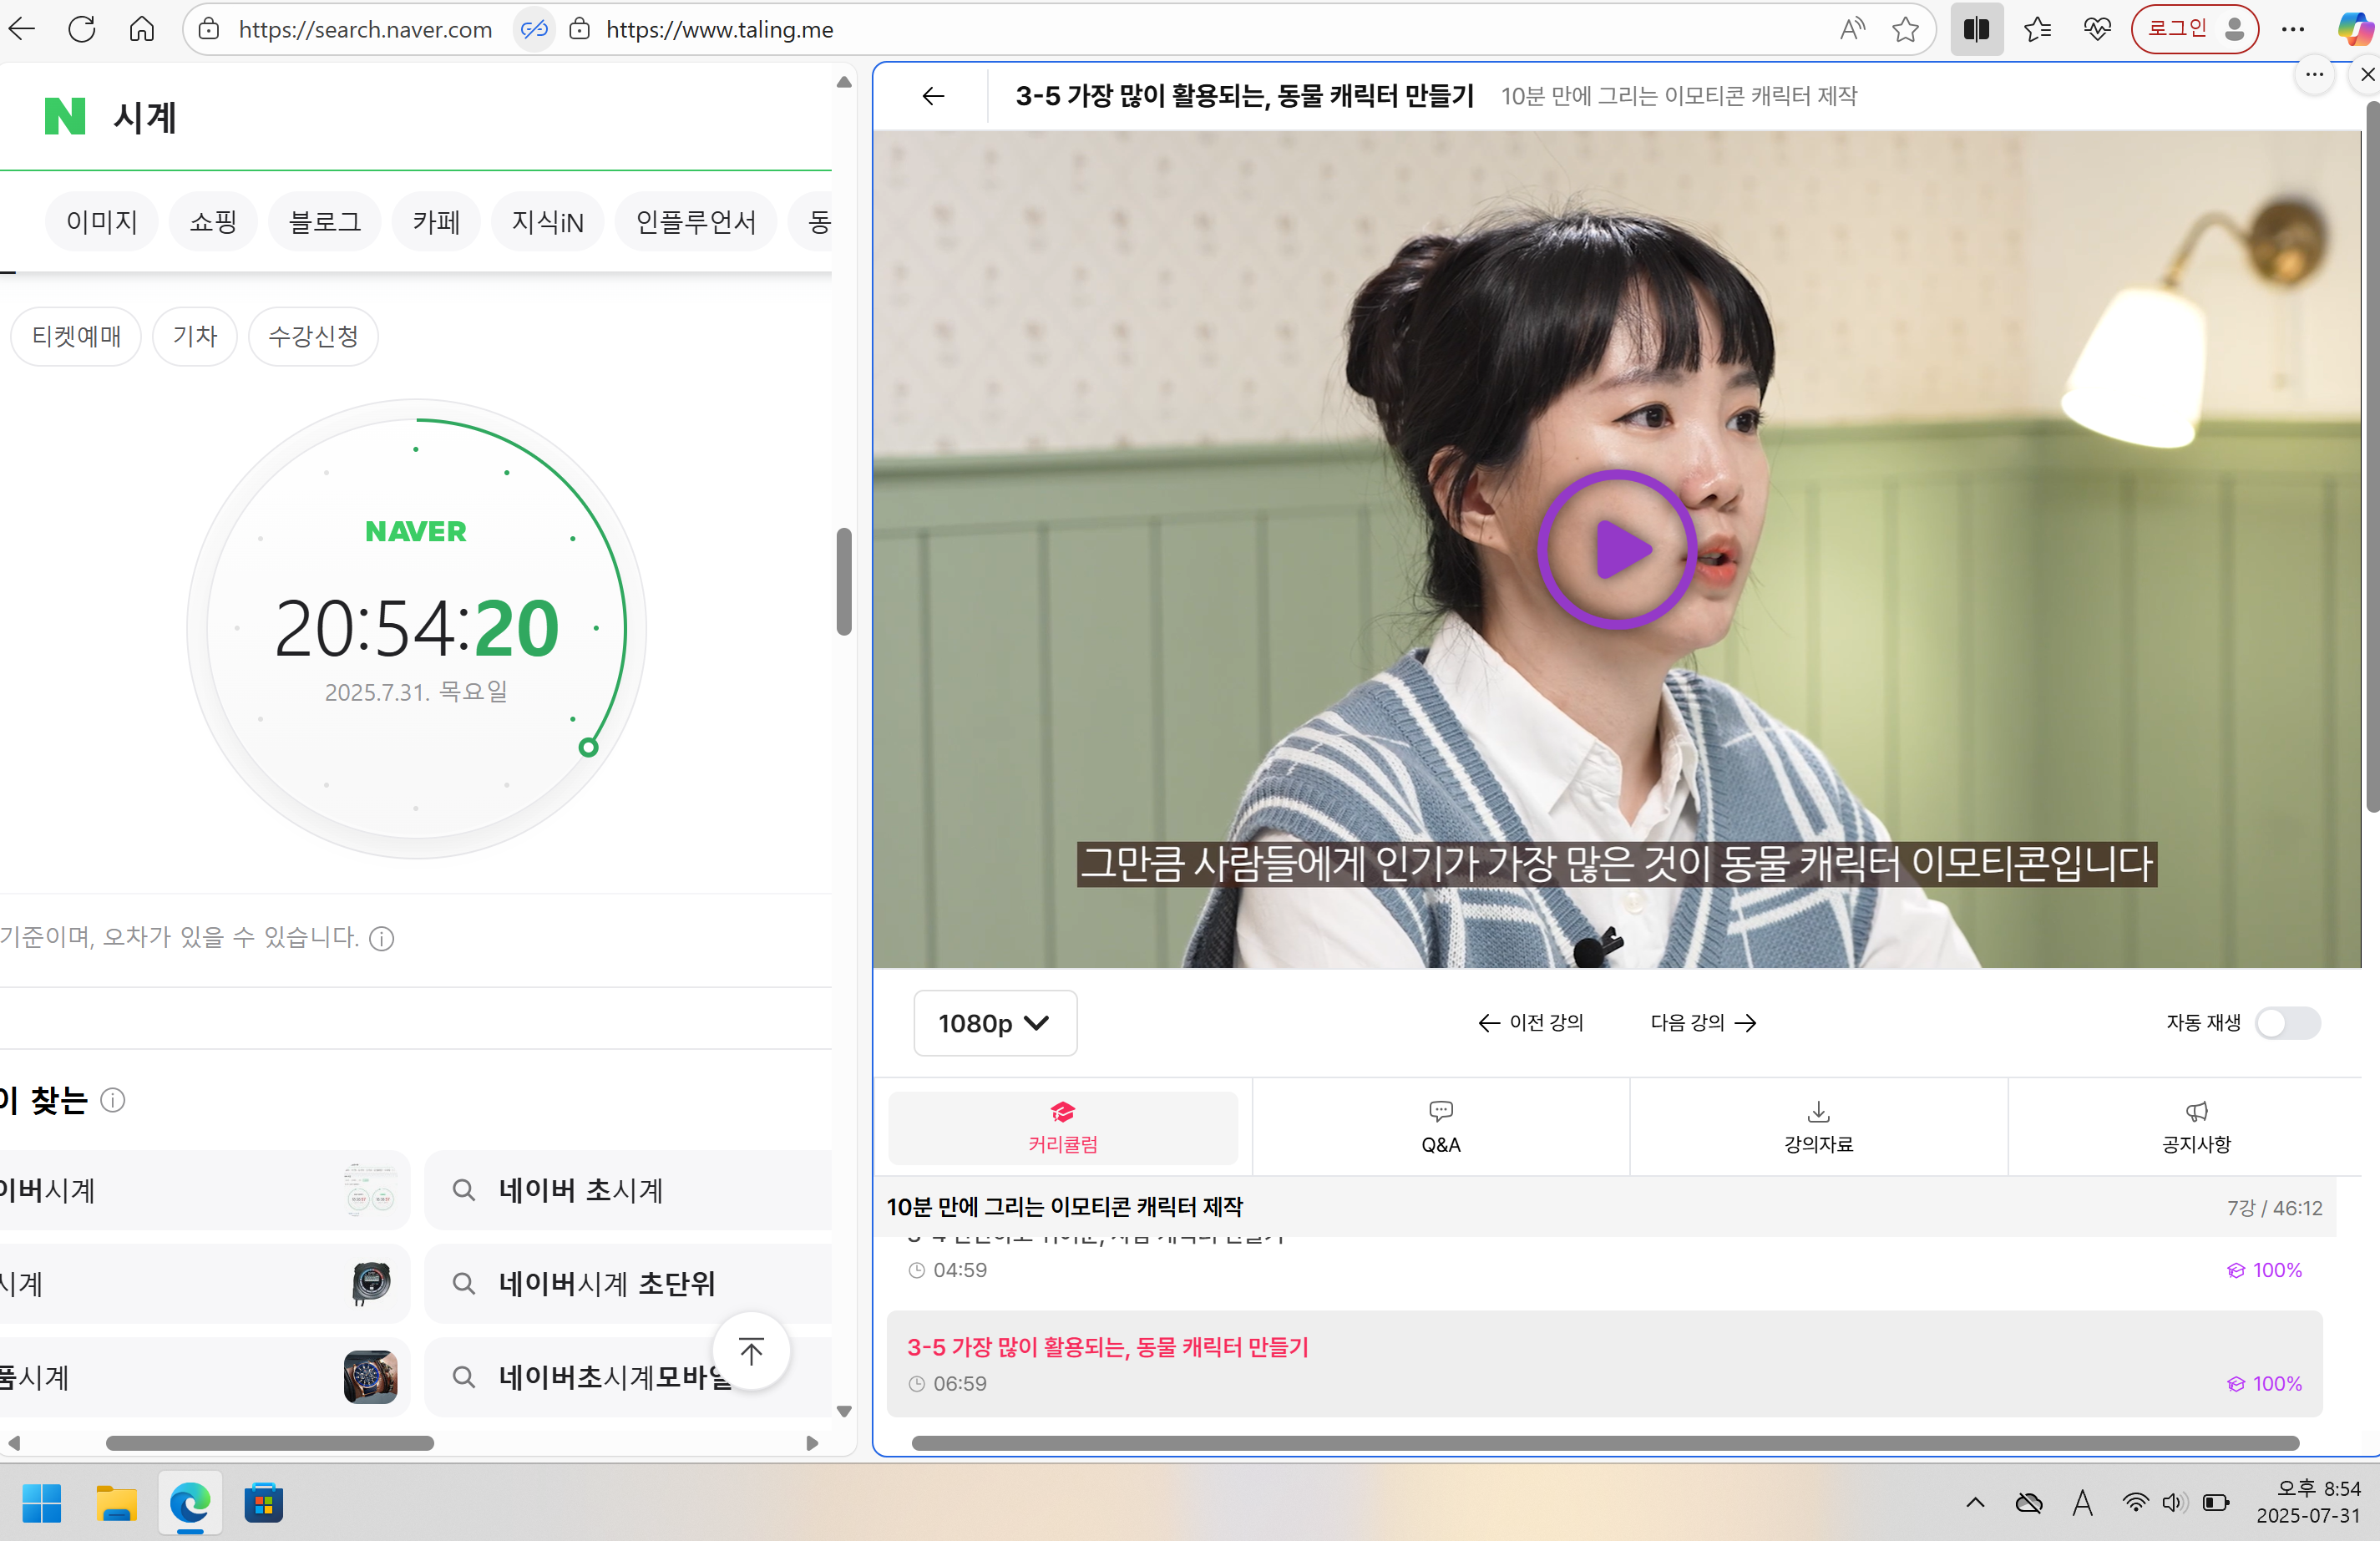The height and width of the screenshot is (1541, 2380).
Task: Click the split screen icon in toolbar
Action: (1976, 29)
